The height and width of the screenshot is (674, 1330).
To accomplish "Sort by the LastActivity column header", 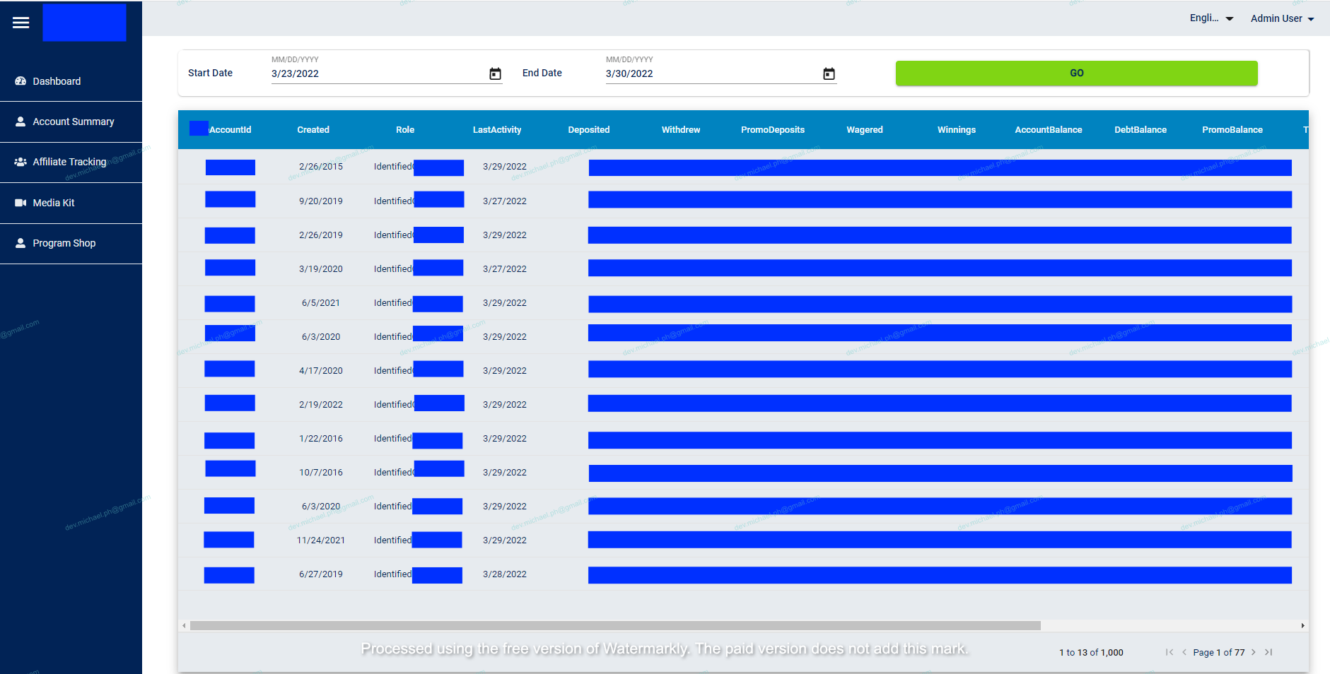I will coord(497,130).
